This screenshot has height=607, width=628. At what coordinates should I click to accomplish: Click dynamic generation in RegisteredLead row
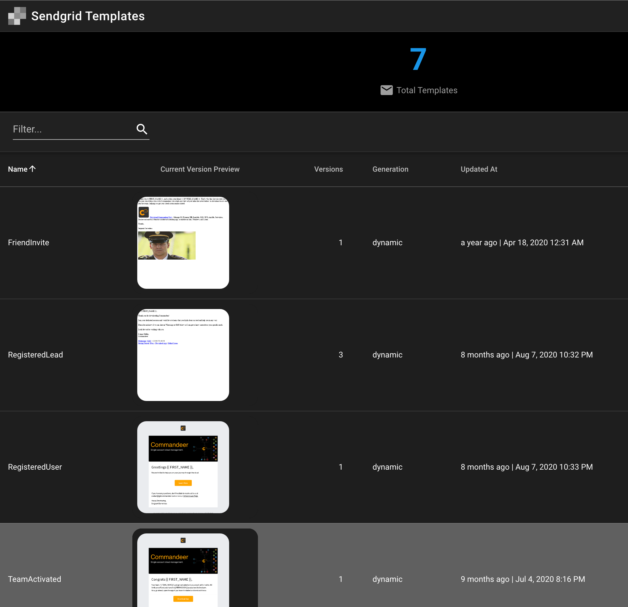click(388, 355)
